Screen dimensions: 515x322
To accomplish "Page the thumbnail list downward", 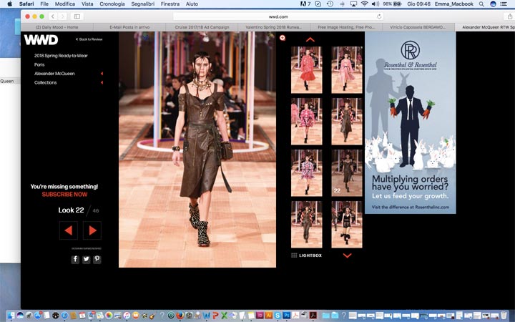I will [347, 255].
